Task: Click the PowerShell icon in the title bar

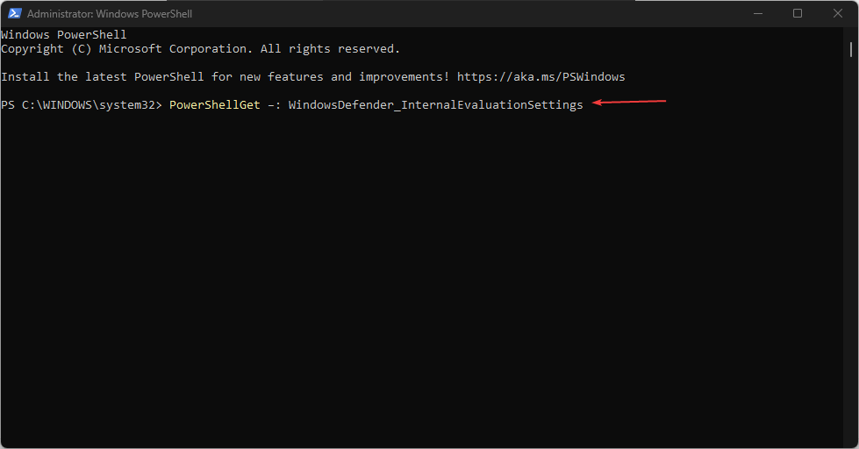Action: (14, 14)
